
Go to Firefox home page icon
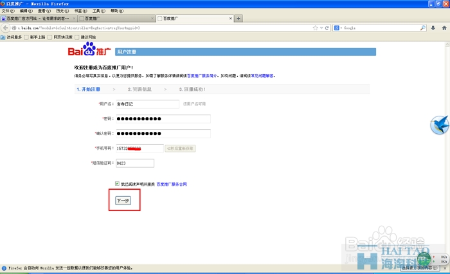coord(444,28)
